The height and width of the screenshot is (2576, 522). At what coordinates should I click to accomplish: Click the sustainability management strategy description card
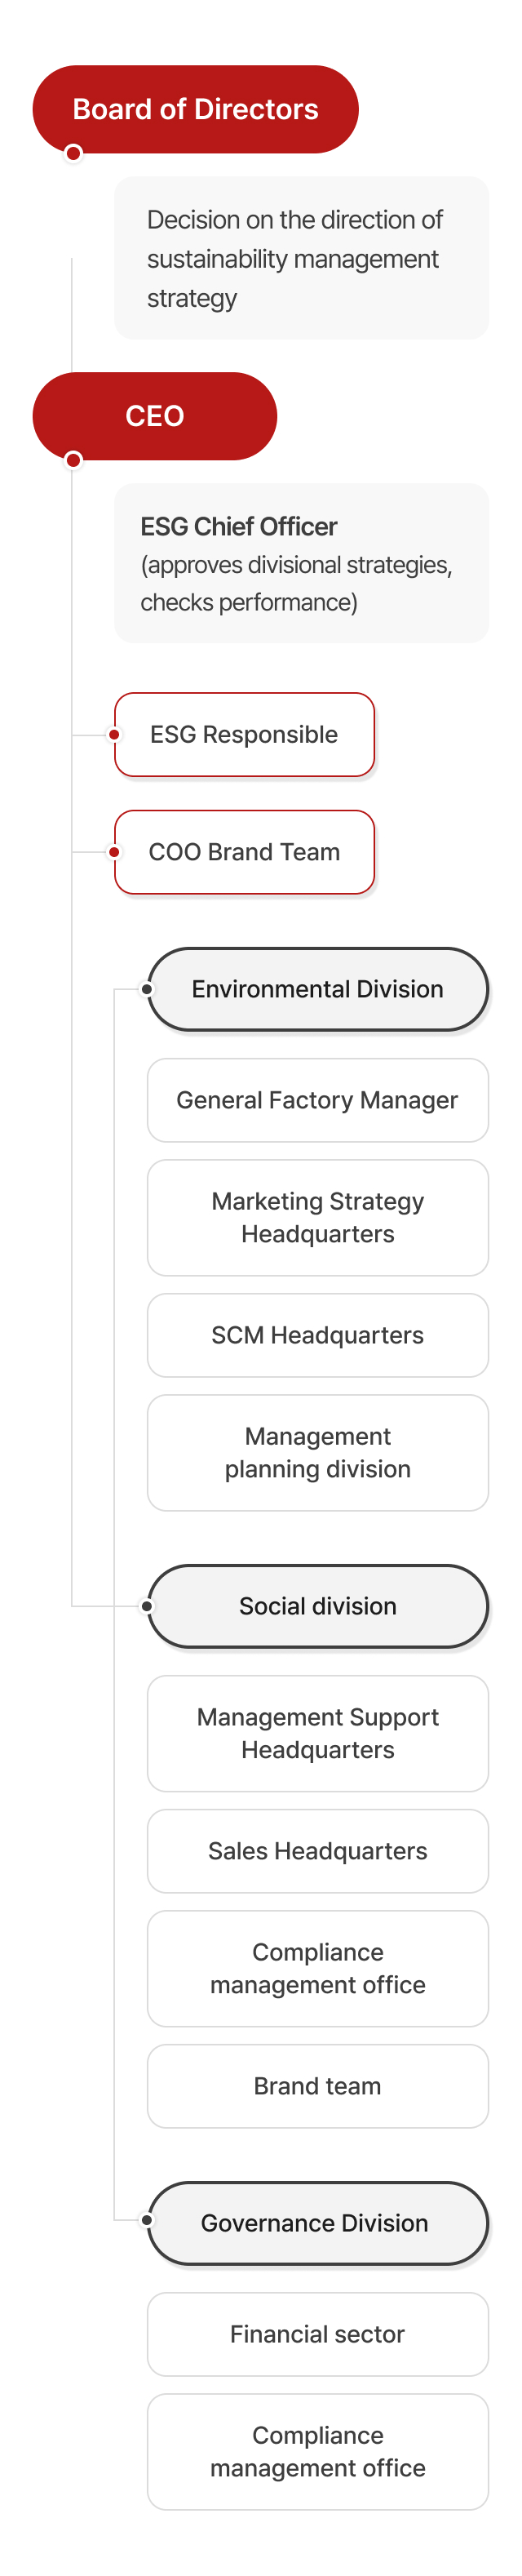301,258
